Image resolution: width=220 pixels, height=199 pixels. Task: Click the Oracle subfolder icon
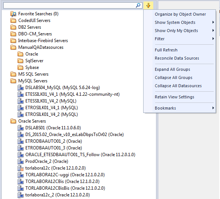click(21, 54)
